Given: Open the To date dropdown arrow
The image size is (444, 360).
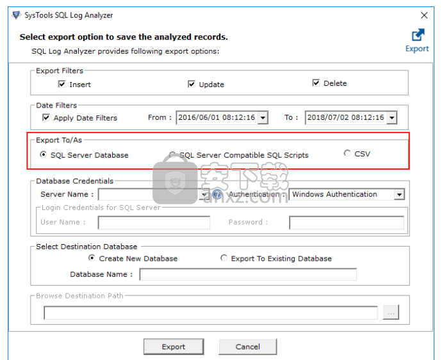Looking at the screenshot, I should click(x=392, y=117).
